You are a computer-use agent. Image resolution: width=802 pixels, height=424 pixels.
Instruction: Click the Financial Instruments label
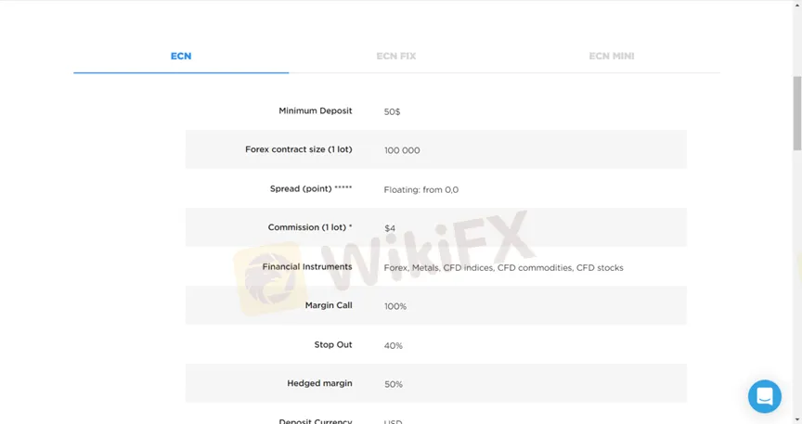[x=306, y=267]
